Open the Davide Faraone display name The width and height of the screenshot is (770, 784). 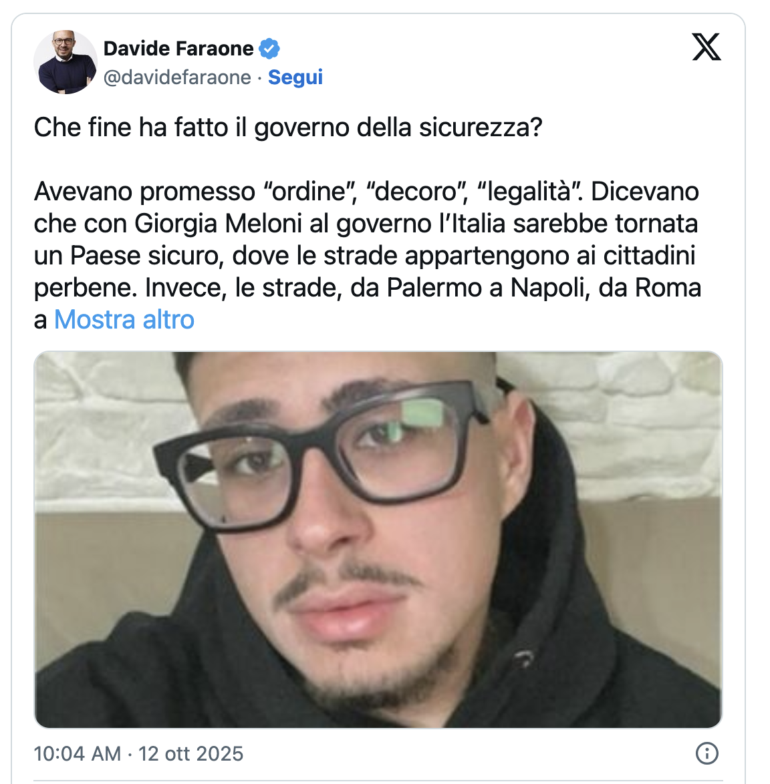tap(178, 49)
